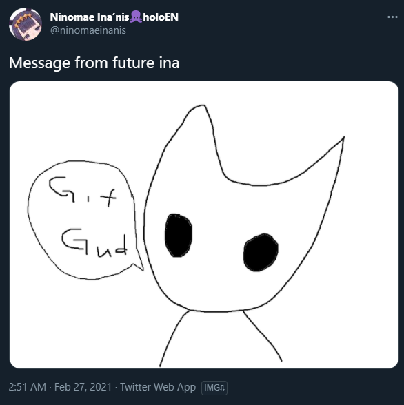Click the handwritten word Gud

(x=94, y=242)
